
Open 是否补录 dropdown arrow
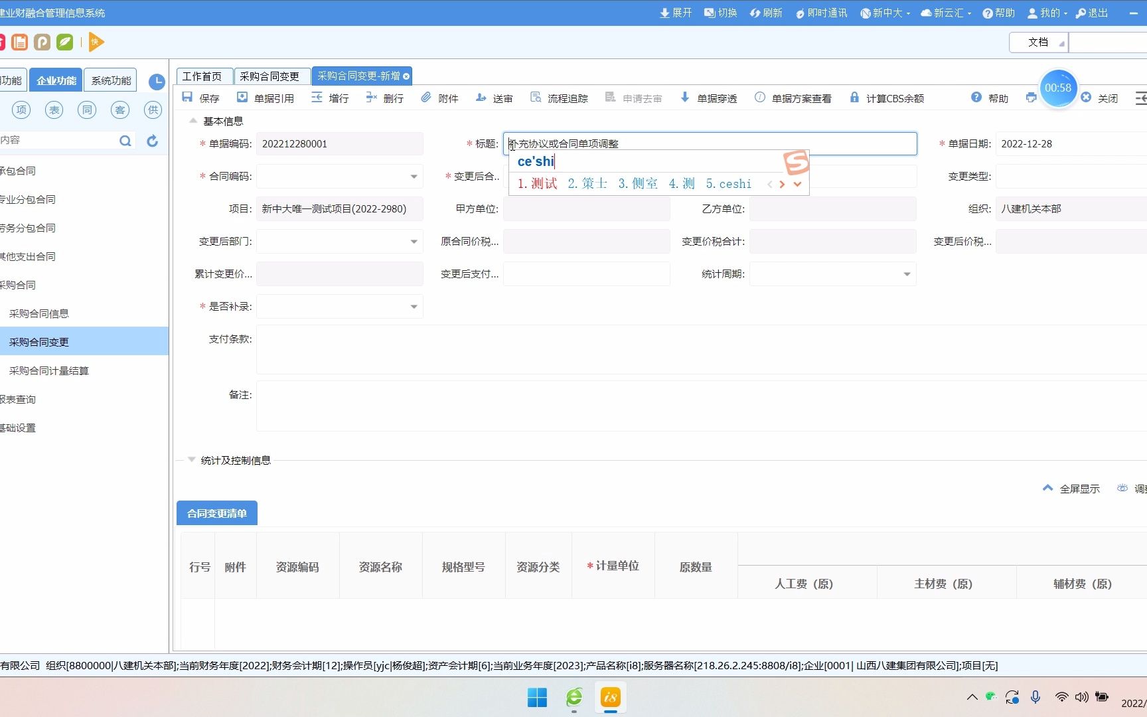(414, 307)
